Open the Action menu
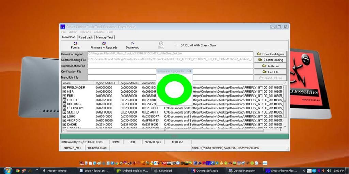The width and height of the screenshot is (349, 174). (73, 32)
